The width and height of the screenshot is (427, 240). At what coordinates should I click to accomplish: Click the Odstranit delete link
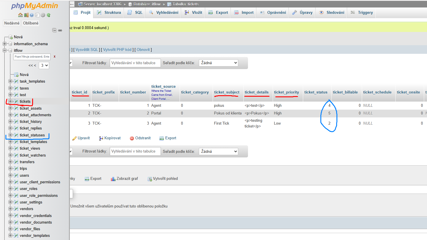click(x=140, y=138)
